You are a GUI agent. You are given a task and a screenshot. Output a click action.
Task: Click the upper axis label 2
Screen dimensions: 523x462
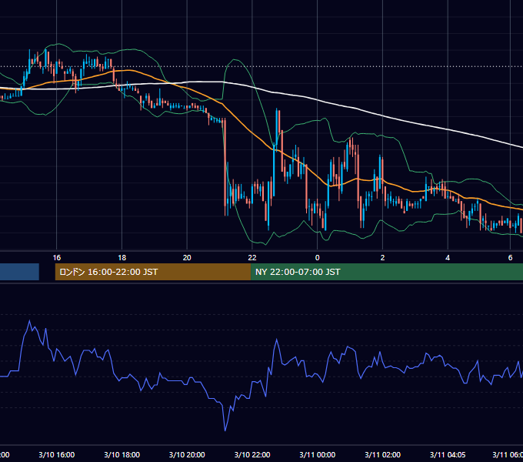(x=382, y=258)
